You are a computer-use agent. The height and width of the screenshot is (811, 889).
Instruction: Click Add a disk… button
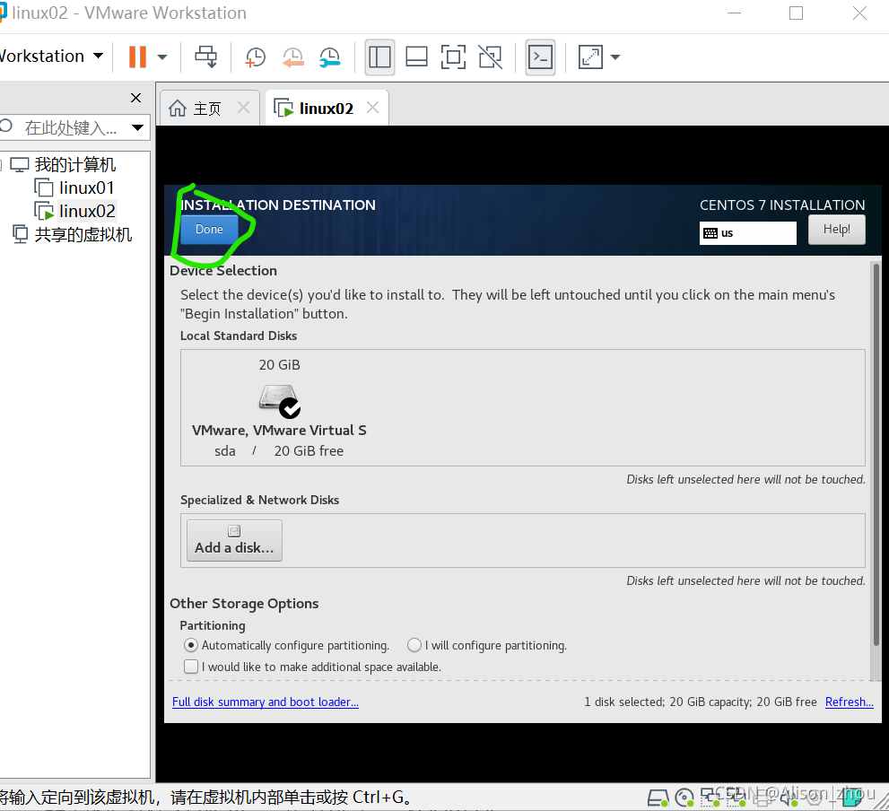pyautogui.click(x=234, y=540)
